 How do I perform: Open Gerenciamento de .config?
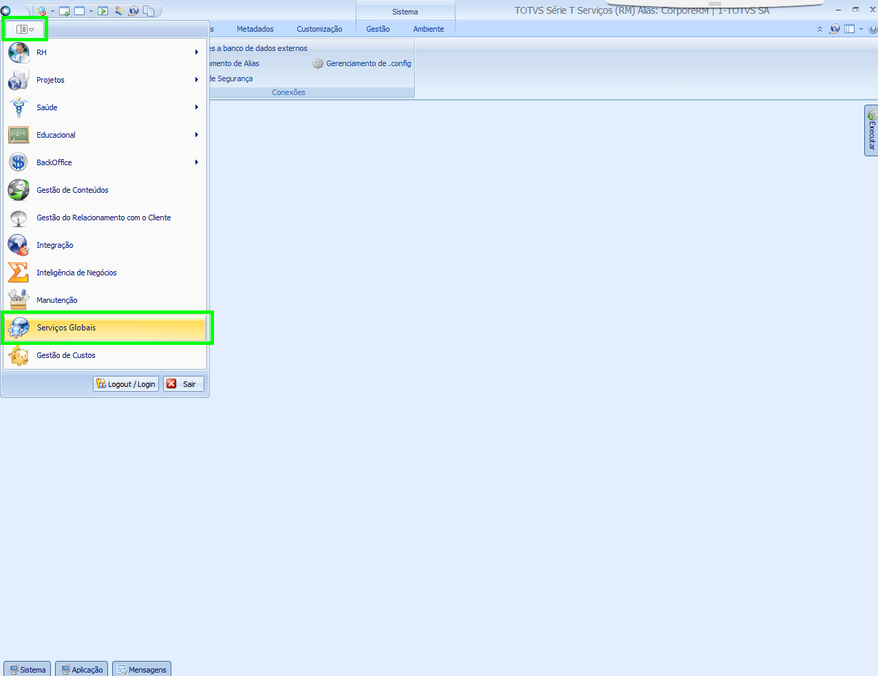pos(362,63)
